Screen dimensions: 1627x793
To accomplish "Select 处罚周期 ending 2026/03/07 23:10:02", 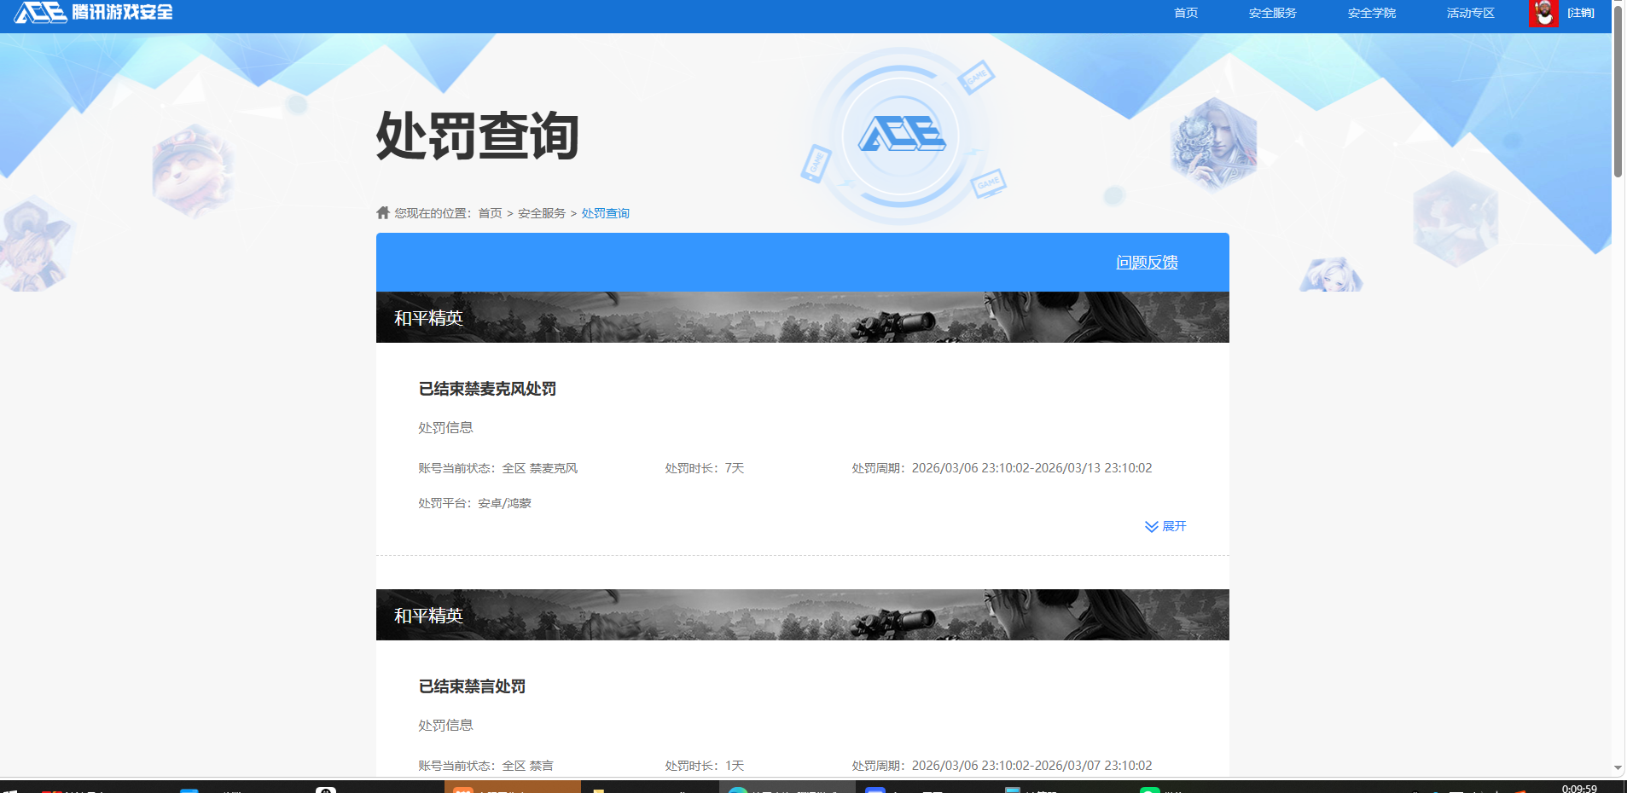I will [1002, 766].
